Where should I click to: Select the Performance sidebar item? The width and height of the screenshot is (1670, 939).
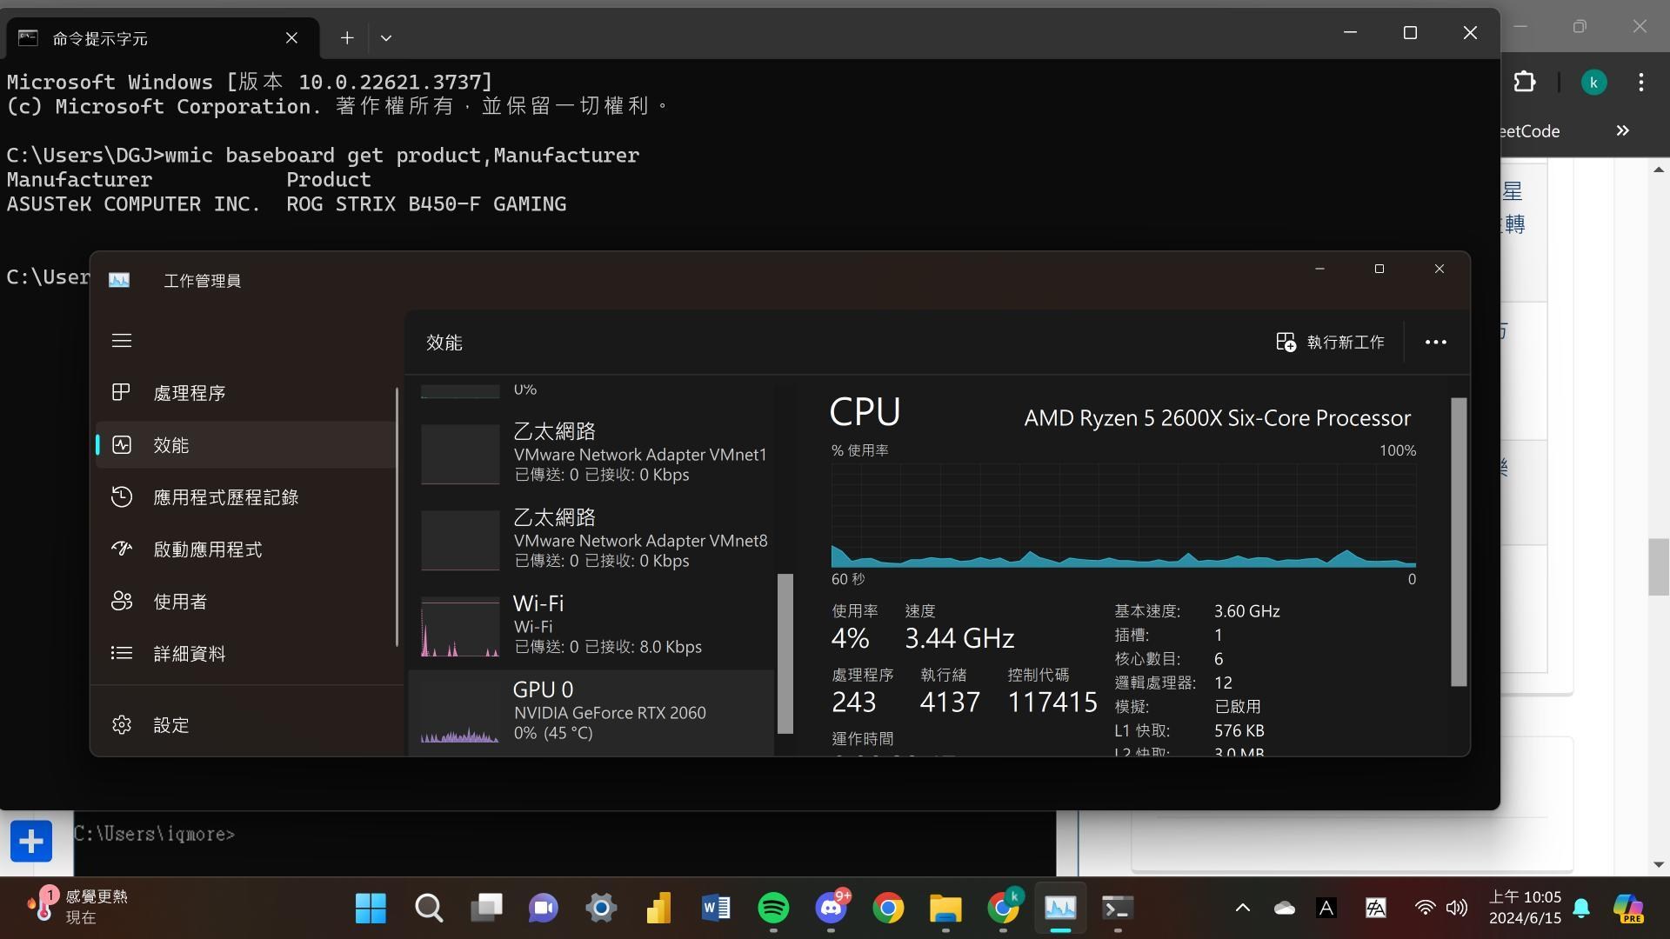[x=171, y=445]
